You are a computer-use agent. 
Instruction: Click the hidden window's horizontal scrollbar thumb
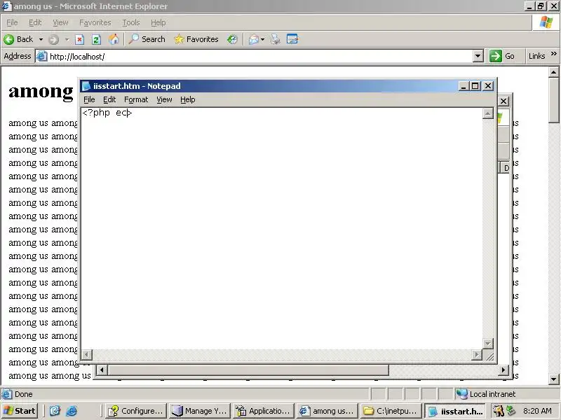click(248, 370)
